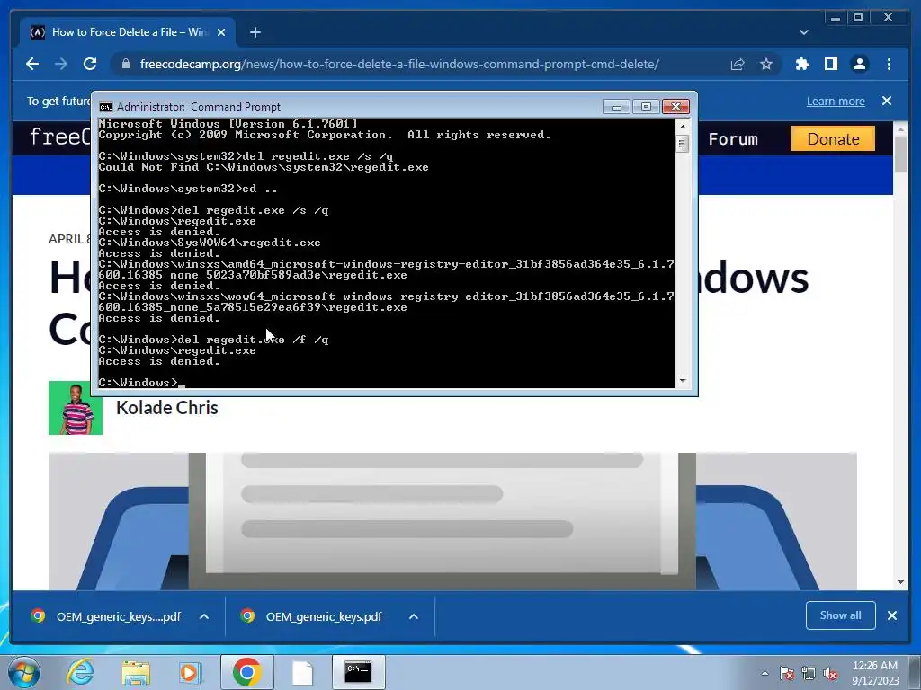Viewport: 921px width, 690px height.
Task: Expand options for OEM_generic_keys.pdf
Action: click(414, 616)
